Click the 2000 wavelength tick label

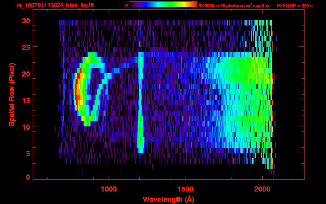262,189
